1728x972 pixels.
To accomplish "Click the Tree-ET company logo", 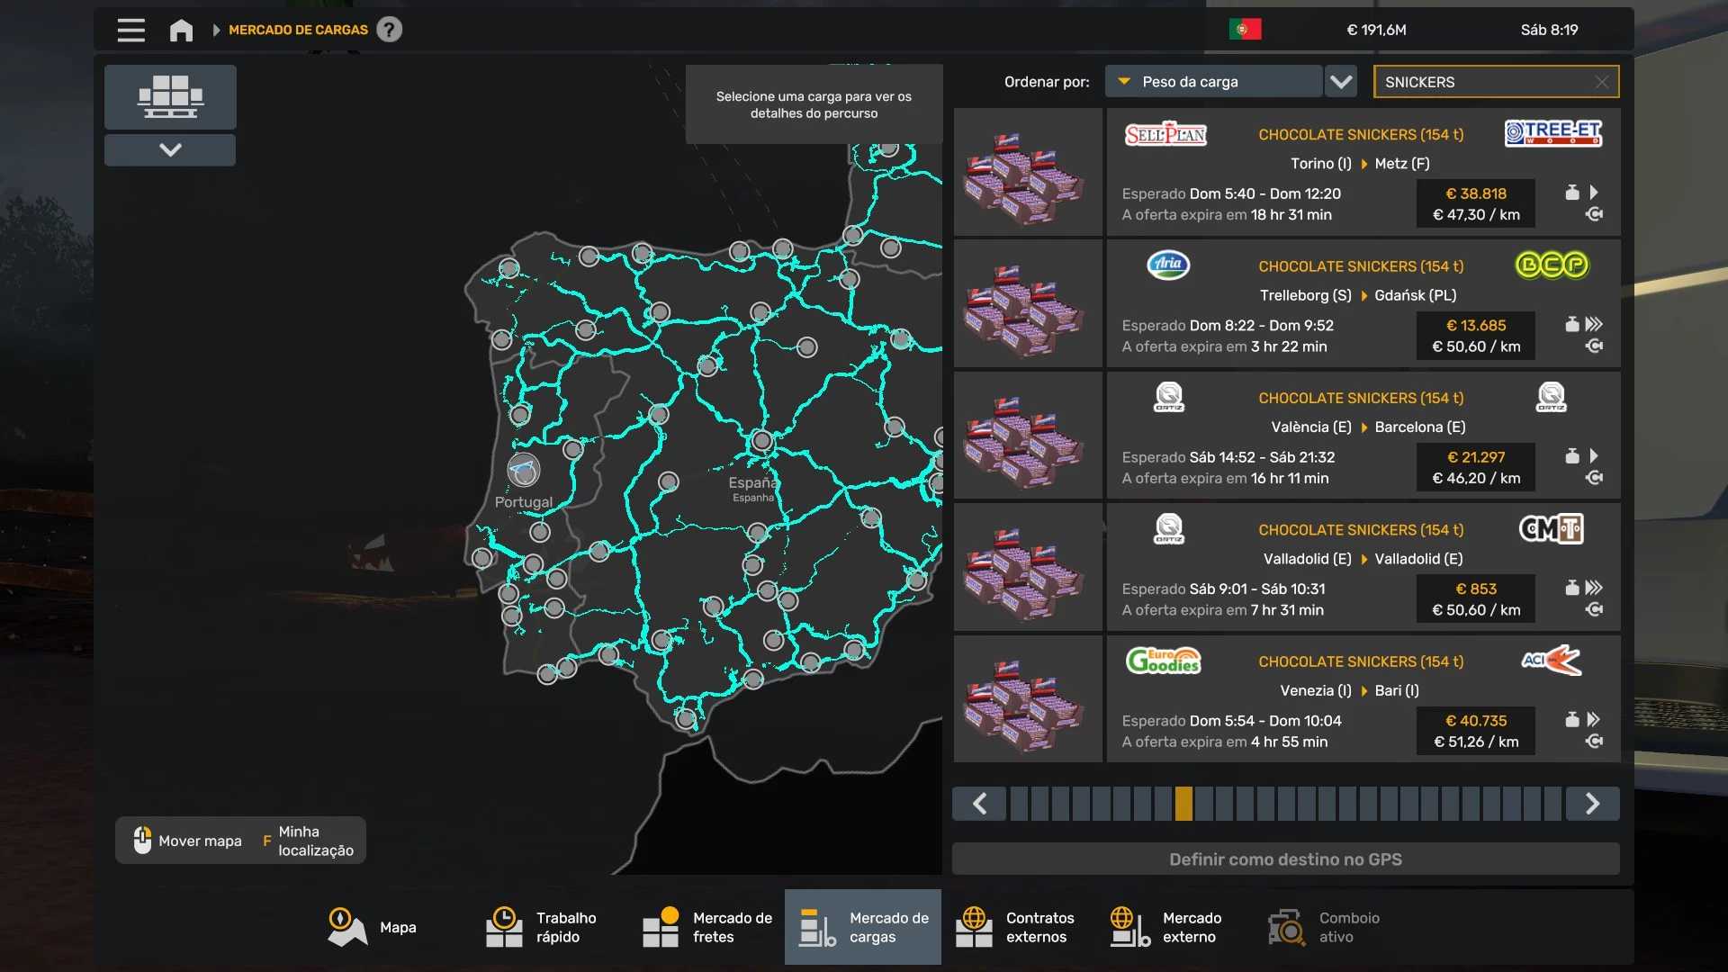I will pyautogui.click(x=1553, y=134).
